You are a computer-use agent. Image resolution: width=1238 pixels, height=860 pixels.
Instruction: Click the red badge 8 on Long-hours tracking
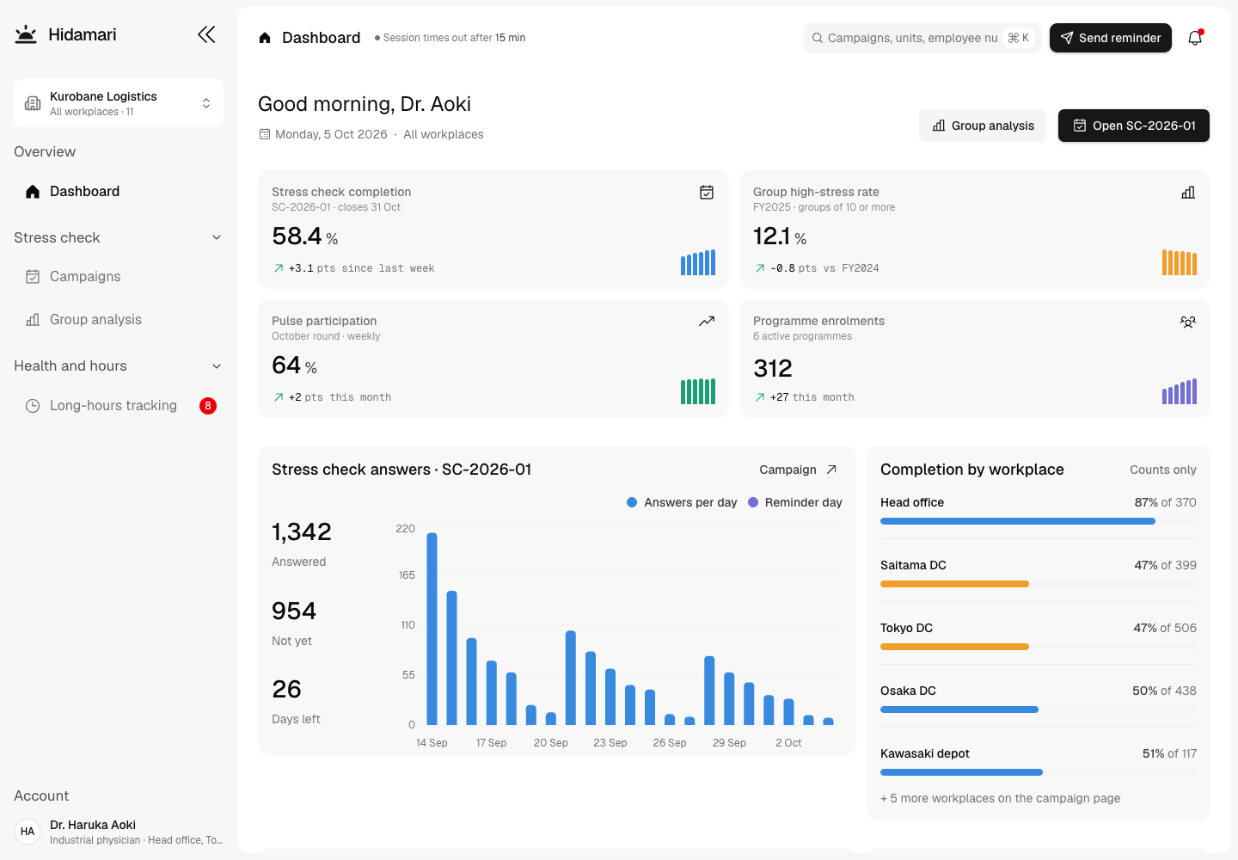[208, 406]
